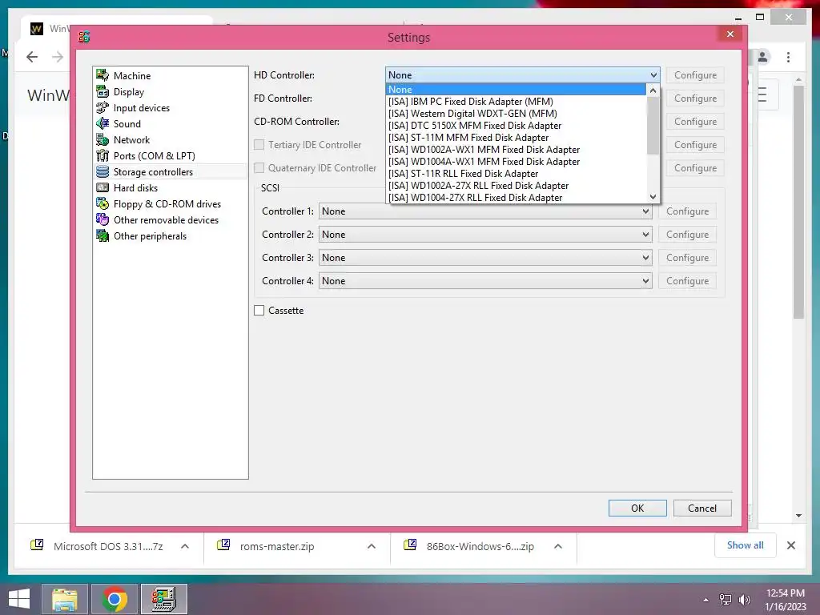Toggle the Quaternary IDE Controller checkbox
The width and height of the screenshot is (820, 615).
(259, 168)
